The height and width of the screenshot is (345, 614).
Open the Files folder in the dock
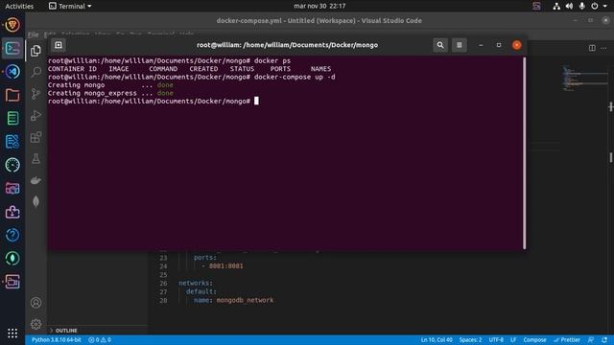click(12, 95)
